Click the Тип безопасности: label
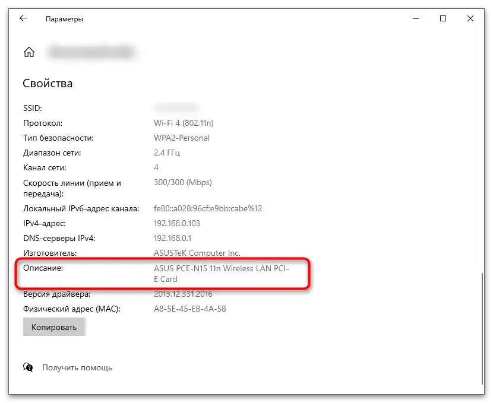Viewport: 493px width, 403px height. (x=58, y=138)
